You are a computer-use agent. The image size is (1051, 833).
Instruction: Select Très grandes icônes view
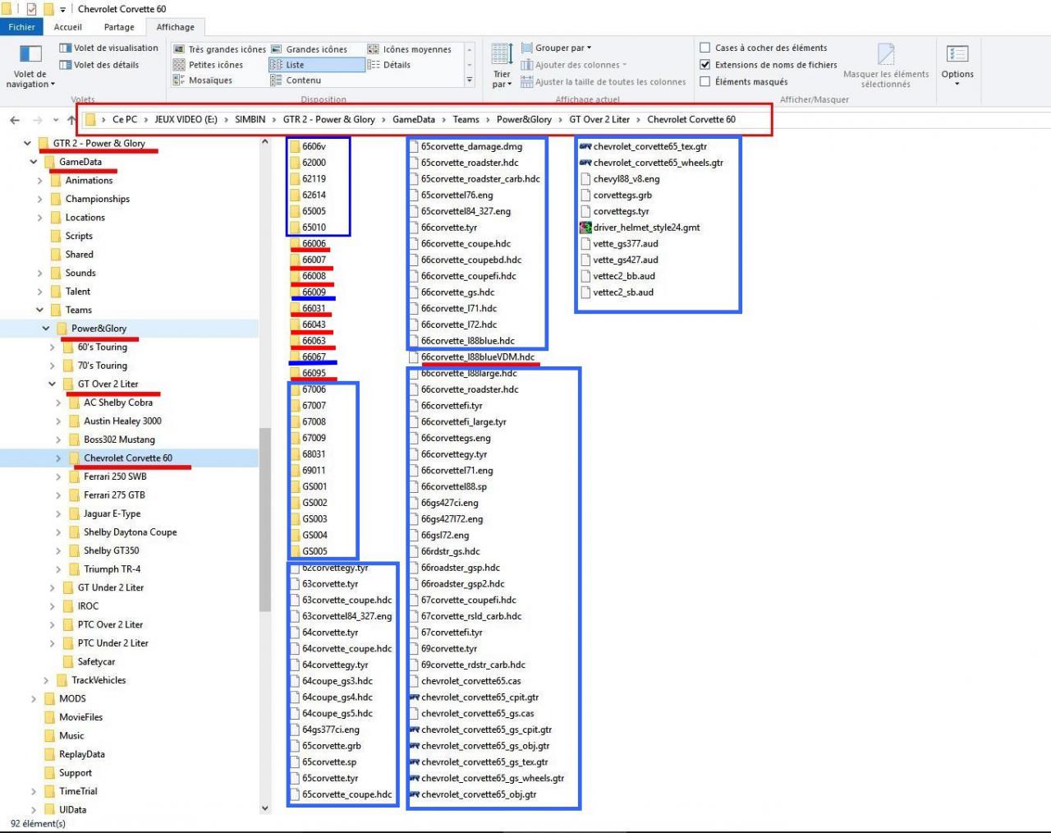pos(219,49)
